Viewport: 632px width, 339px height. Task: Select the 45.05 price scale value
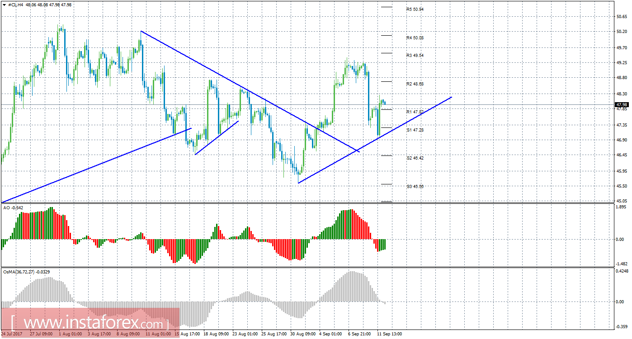click(622, 200)
